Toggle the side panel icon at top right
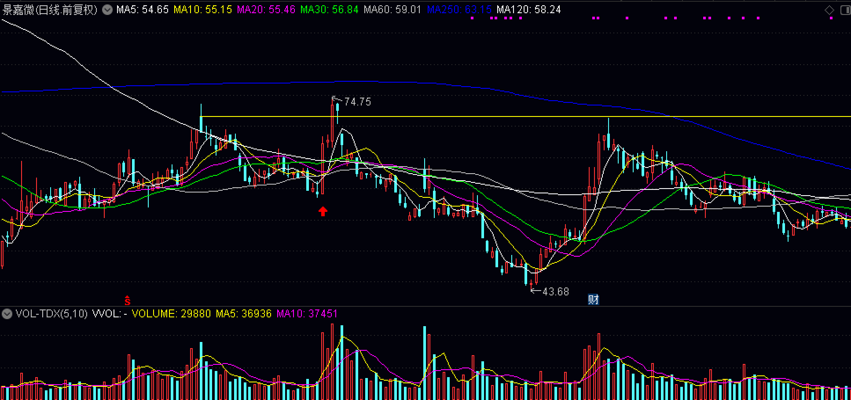This screenshot has width=851, height=400. pos(845,10)
